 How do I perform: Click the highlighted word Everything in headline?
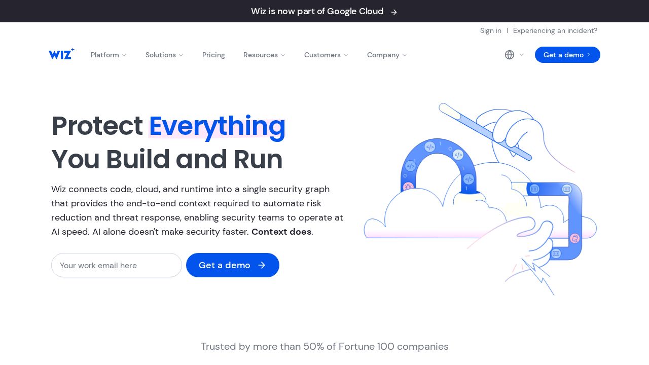click(217, 126)
